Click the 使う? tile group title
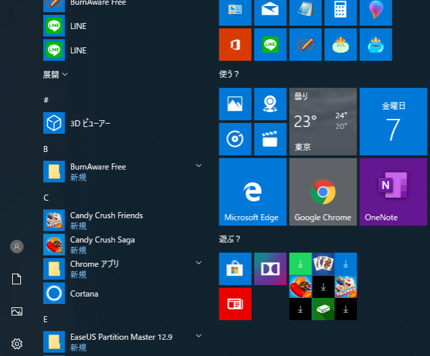Image resolution: width=430 pixels, height=356 pixels. (x=229, y=74)
